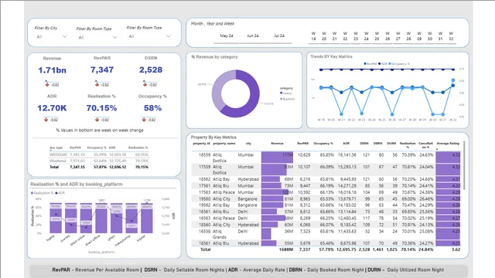The height and width of the screenshot is (278, 495).
Task: Click Business legend marker in category legend
Action: click(x=281, y=99)
